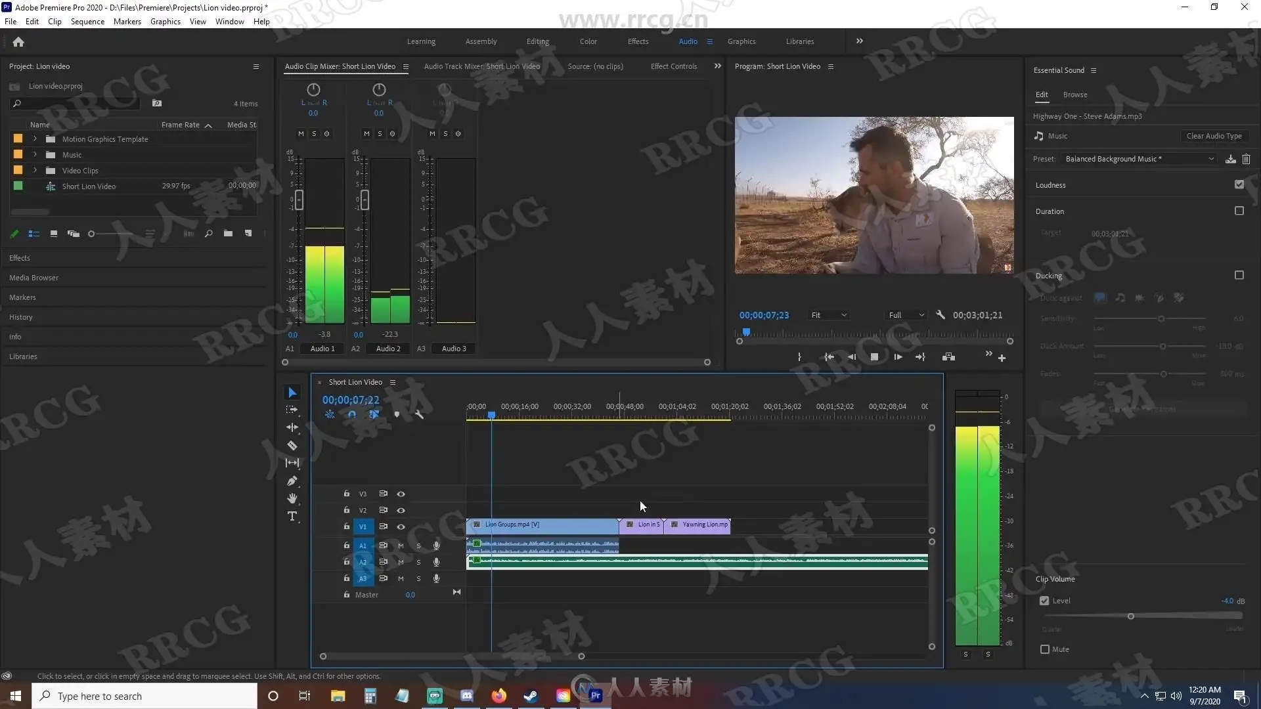Hide video track V1 with the eye icon
This screenshot has width=1261, height=709.
(x=401, y=526)
